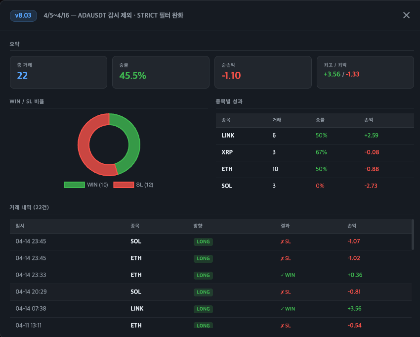Viewport: 420px width, 337px height.
Task: Click the SL cross icon for 04-14 23:45 SOL
Action: pos(282,242)
